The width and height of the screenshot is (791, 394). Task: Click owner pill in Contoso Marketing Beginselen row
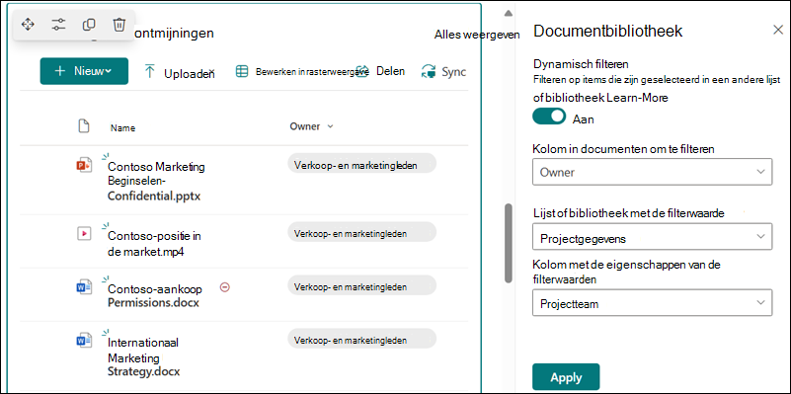click(x=361, y=164)
